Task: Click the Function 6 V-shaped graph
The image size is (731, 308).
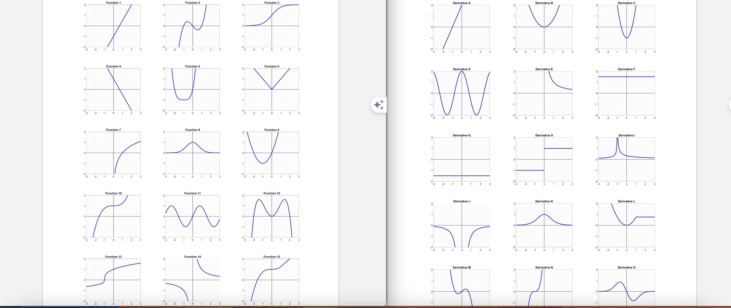Action: tap(271, 90)
